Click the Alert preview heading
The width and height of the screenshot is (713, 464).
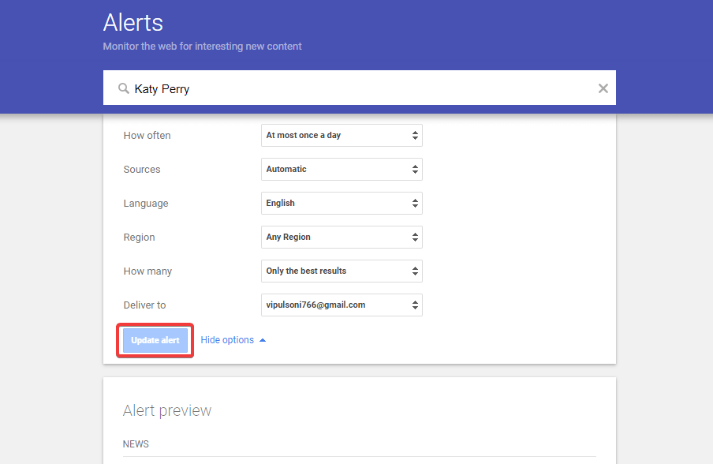(167, 410)
